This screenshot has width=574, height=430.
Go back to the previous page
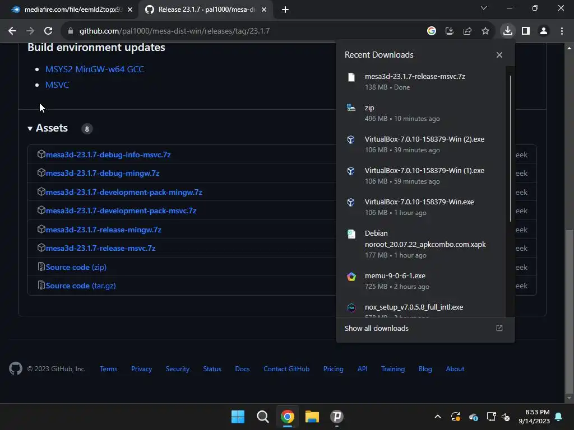(x=12, y=31)
